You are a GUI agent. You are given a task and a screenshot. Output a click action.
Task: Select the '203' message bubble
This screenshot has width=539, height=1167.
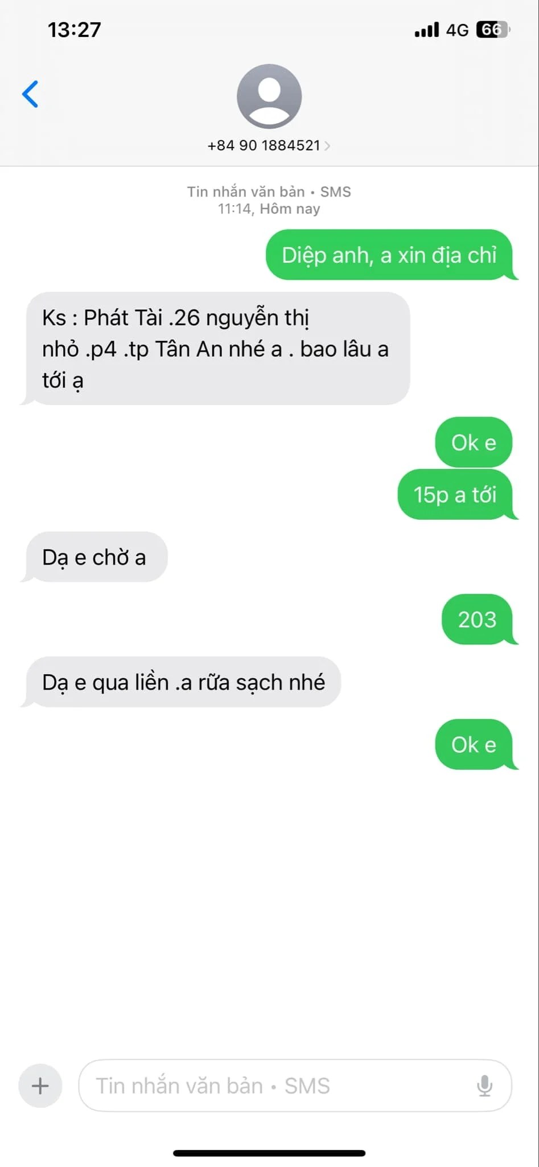[x=478, y=619]
